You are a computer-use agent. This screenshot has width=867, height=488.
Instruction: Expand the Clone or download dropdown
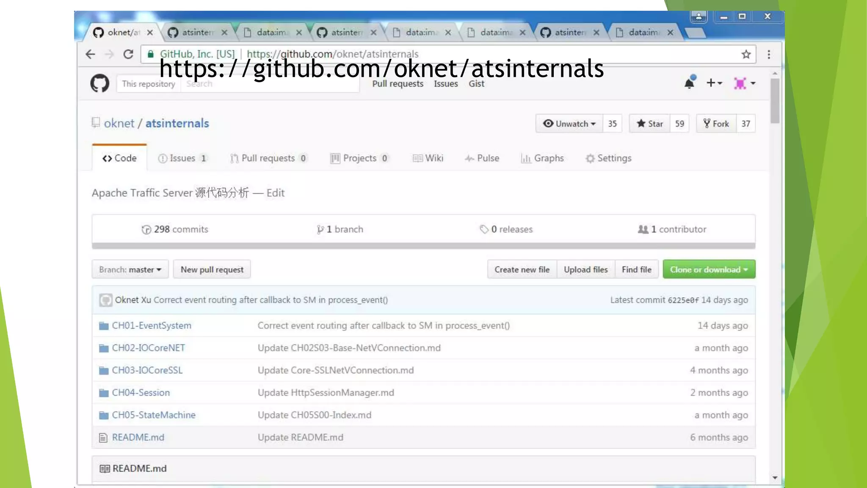click(709, 269)
